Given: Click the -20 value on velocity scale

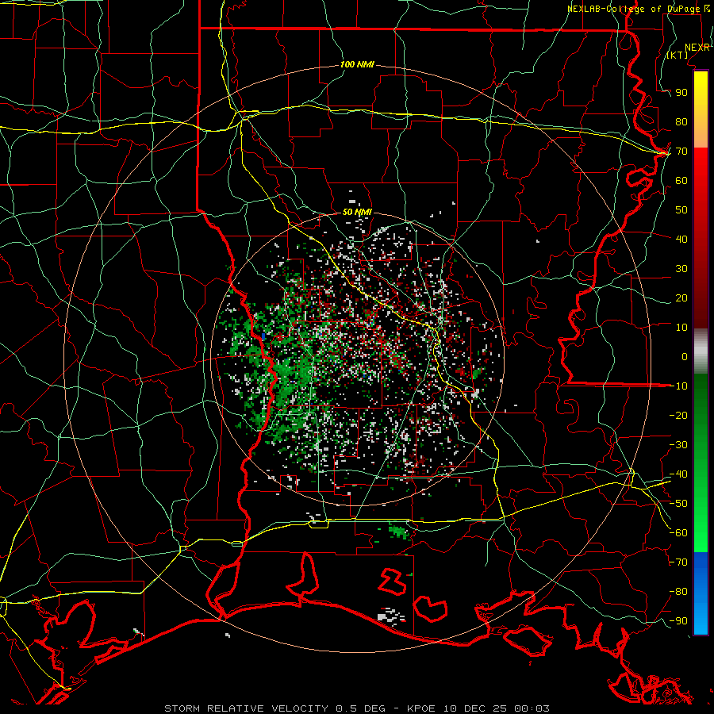Looking at the screenshot, I should 678,416.
